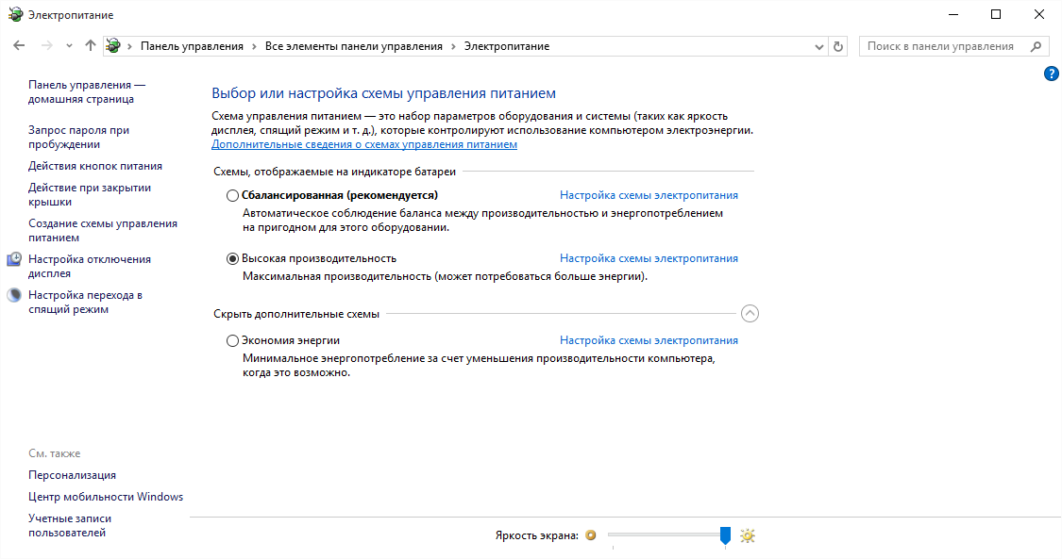Click the bright sun icon near slider
Viewport: 1062px width, 559px height.
[x=748, y=535]
